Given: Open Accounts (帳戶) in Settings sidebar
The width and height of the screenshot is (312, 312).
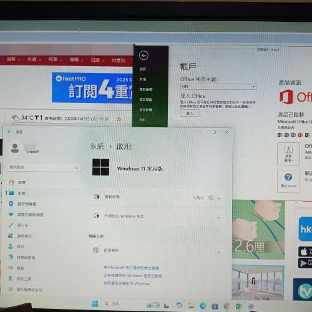Looking at the screenshot, I should 16,246.
